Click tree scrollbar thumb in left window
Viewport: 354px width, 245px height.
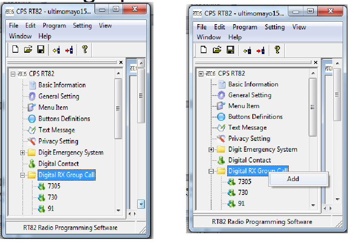pos(118,108)
